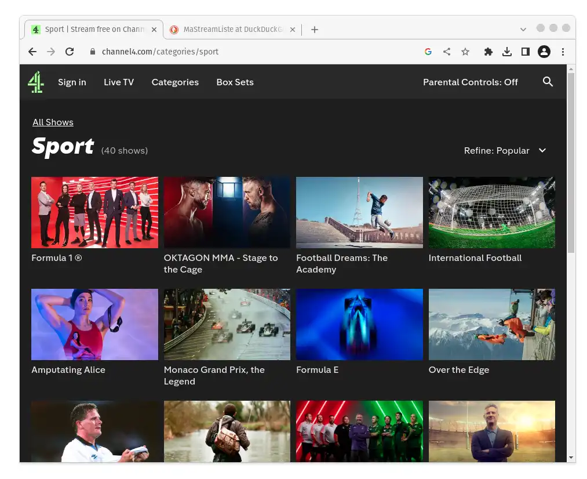Click the Over the Edge skydiver thumbnail

pos(492,324)
